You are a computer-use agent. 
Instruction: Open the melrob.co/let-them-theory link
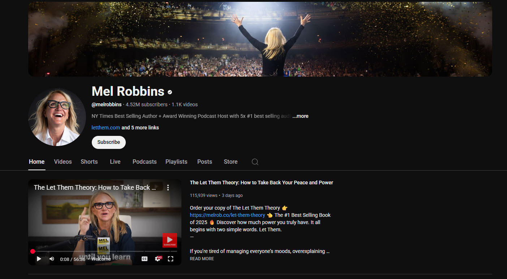click(227, 215)
